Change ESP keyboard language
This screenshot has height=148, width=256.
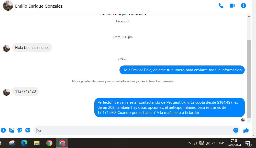[221, 143]
